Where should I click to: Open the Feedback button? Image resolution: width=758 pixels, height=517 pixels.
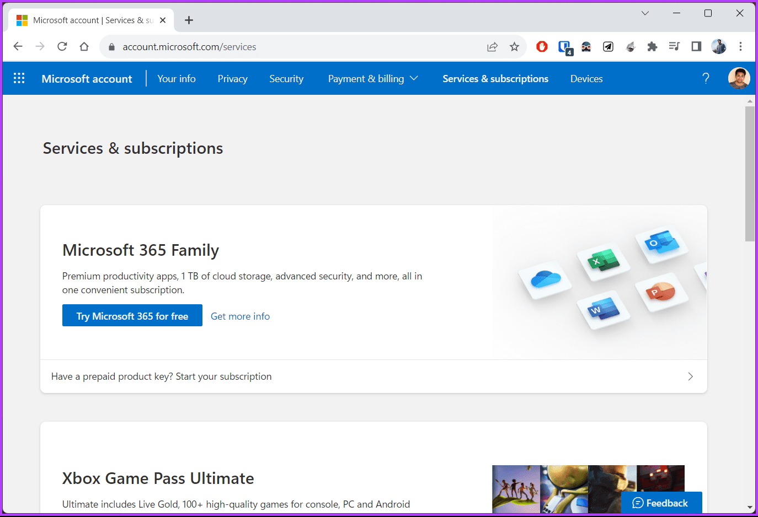[x=661, y=503]
